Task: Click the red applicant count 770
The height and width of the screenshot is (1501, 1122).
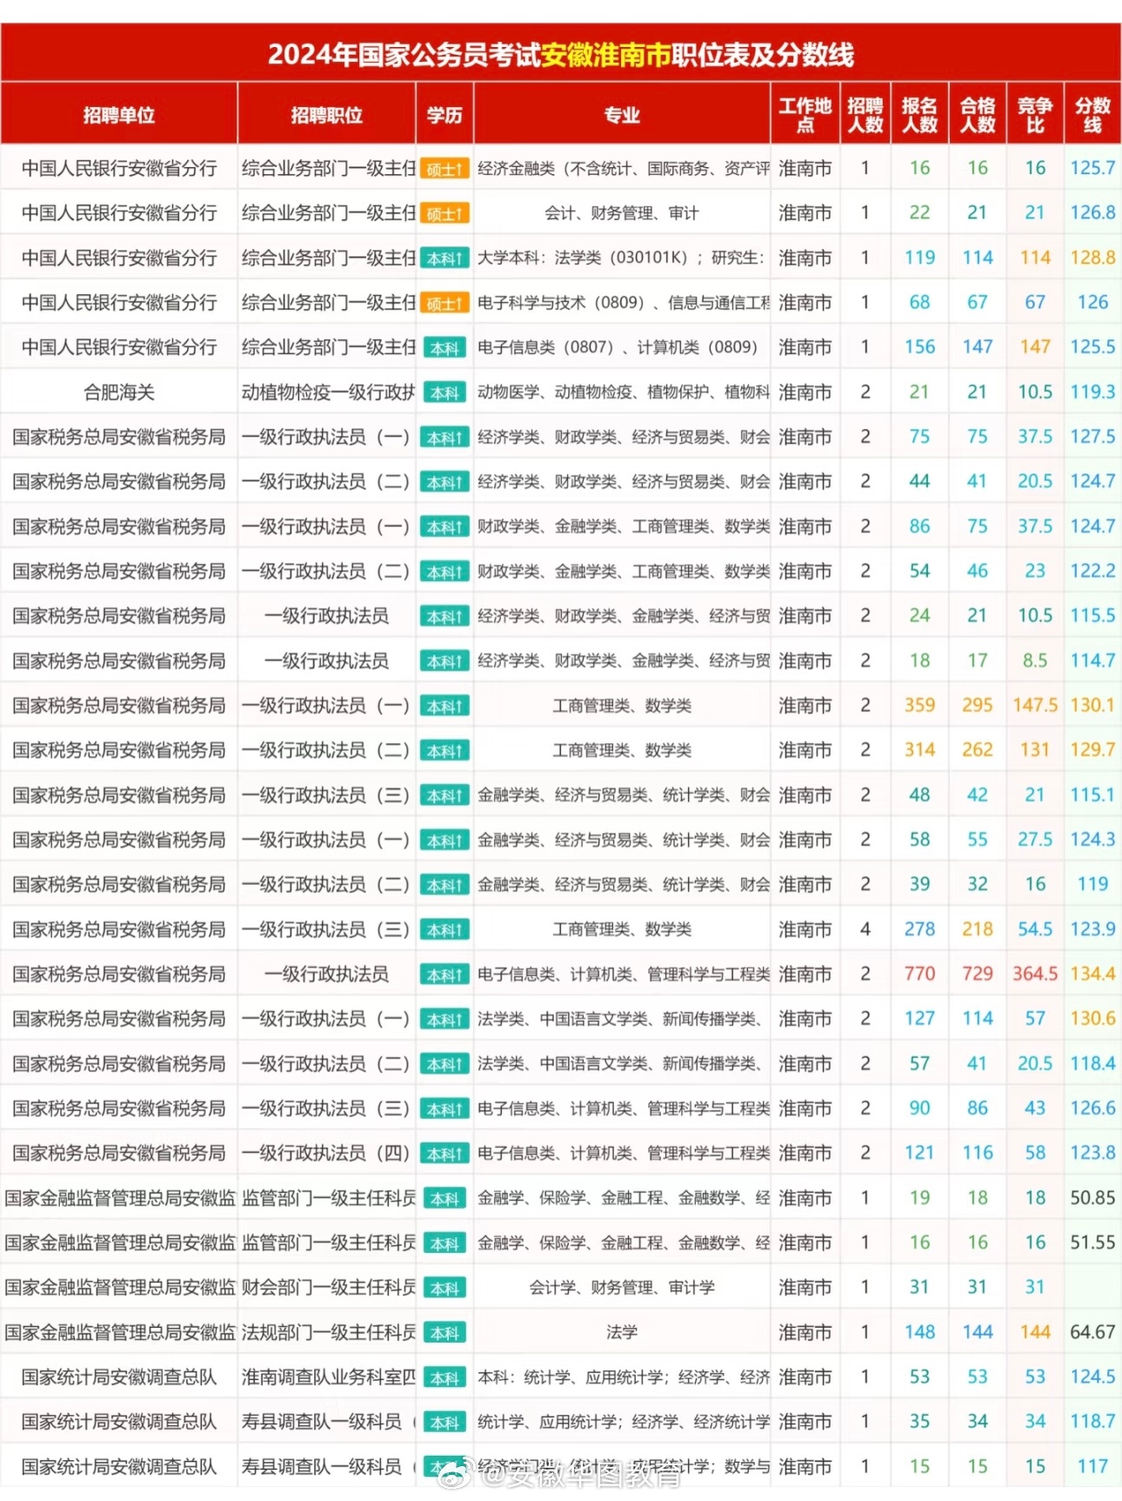Action: 919,974
